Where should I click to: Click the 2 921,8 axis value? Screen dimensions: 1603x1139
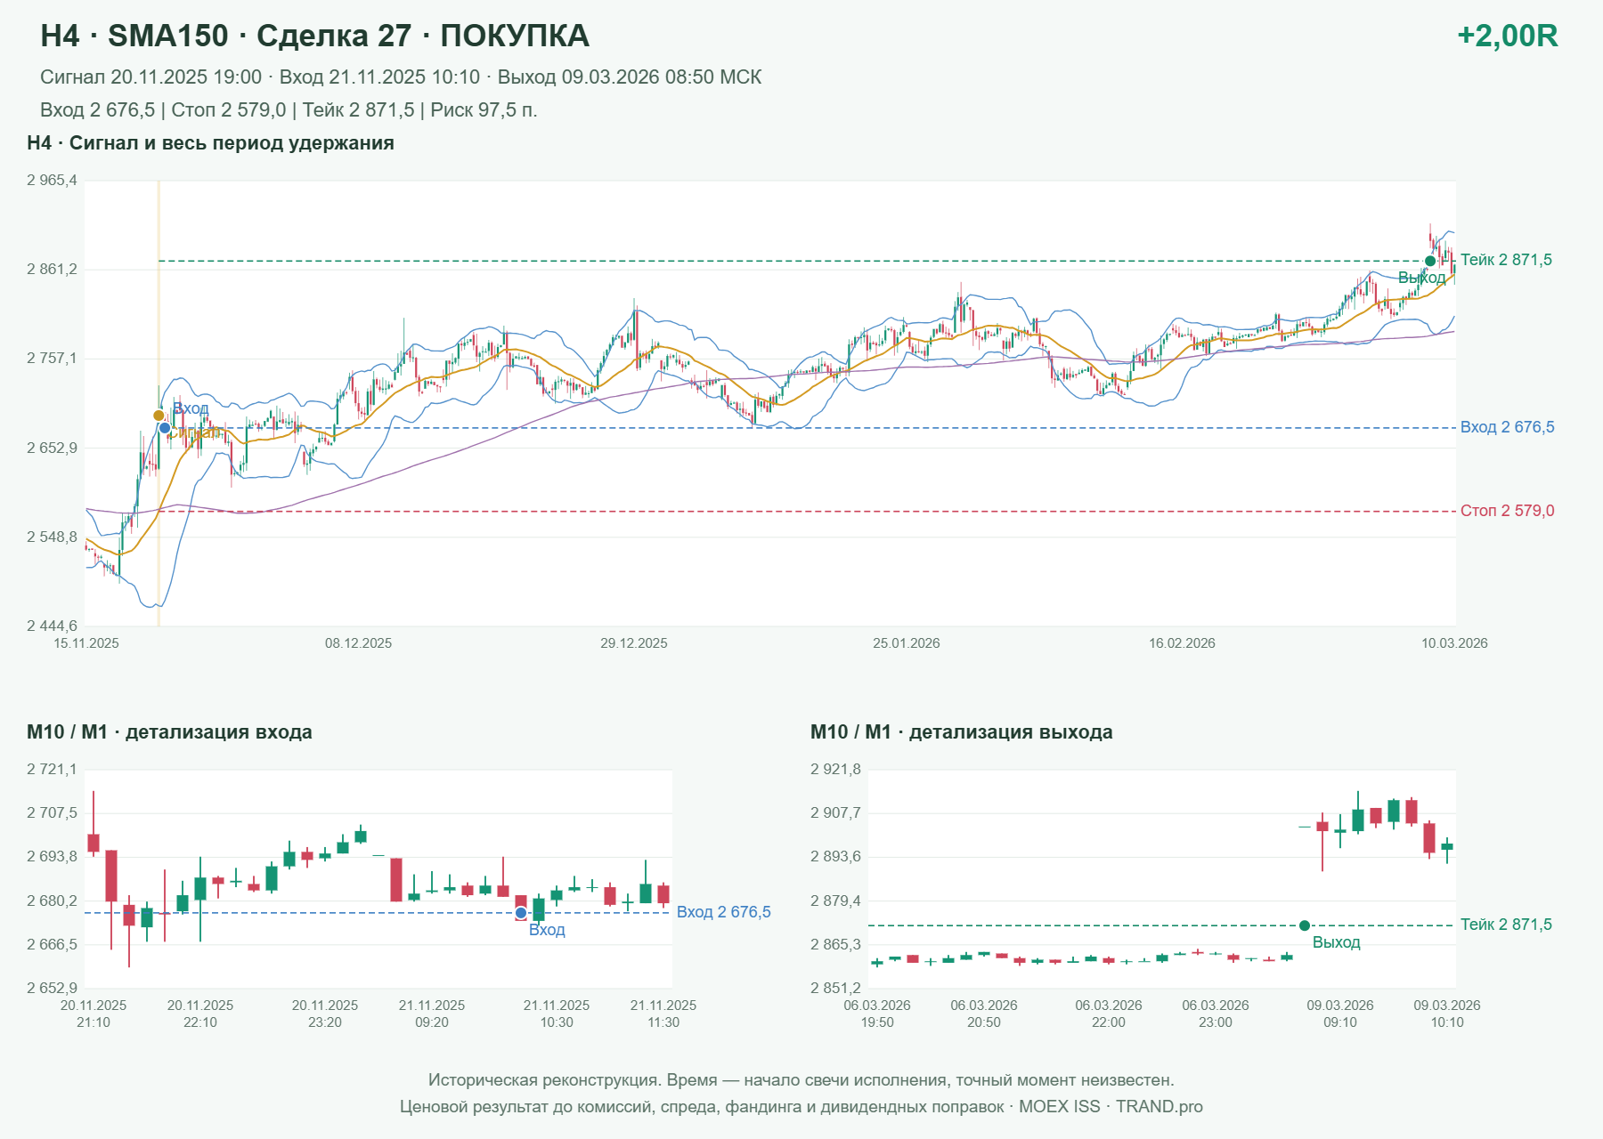(x=836, y=770)
